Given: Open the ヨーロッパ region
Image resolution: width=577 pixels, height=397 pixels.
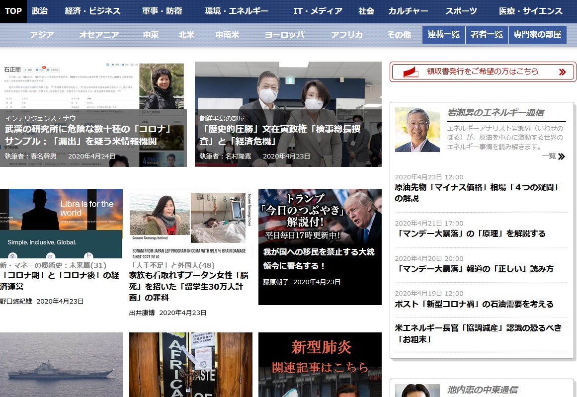Looking at the screenshot, I should (285, 35).
